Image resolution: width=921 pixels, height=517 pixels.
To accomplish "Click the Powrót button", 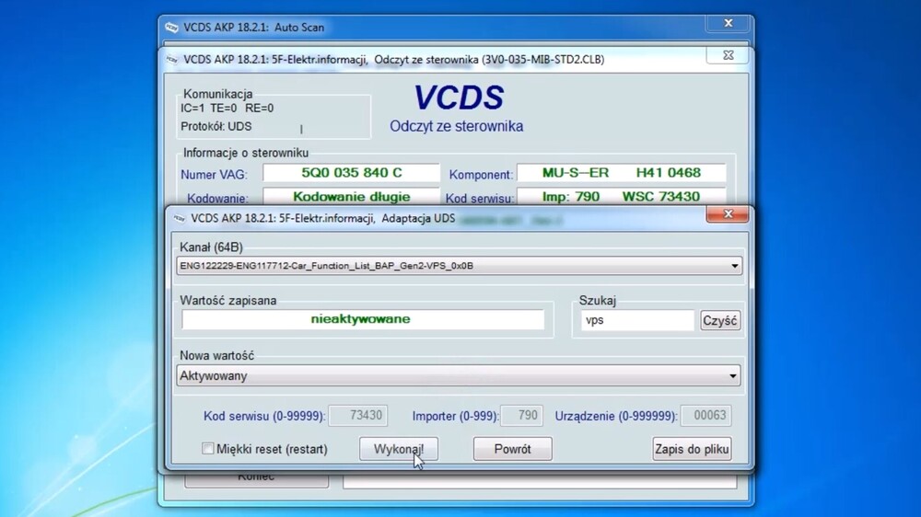I will (x=512, y=449).
